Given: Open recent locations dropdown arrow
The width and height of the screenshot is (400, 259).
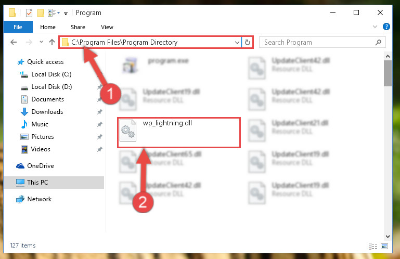Looking at the screenshot, I should [x=41, y=42].
